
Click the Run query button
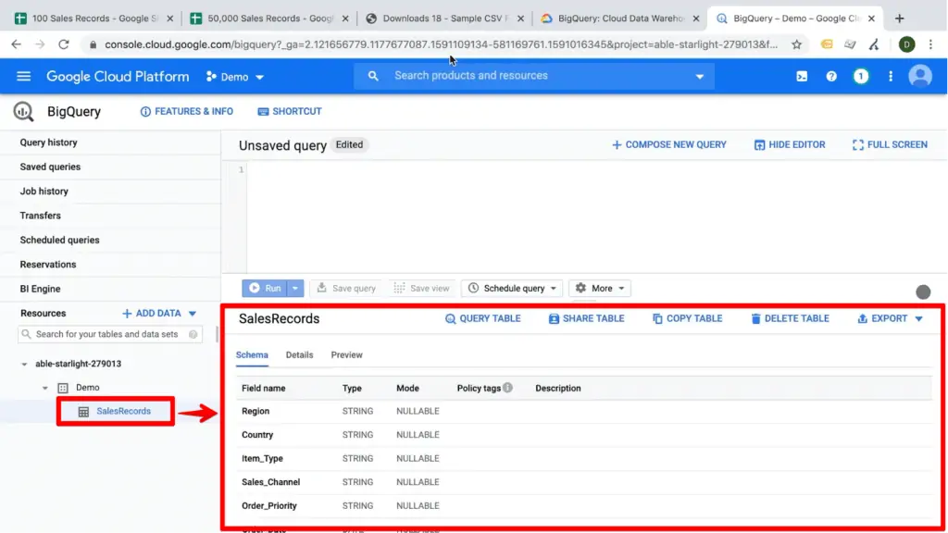point(266,288)
